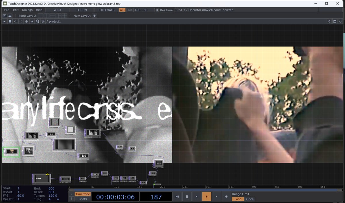Click the O|I performance mode icon in menu bar
Image resolution: width=345 pixels, height=203 pixels.
click(x=122, y=9)
